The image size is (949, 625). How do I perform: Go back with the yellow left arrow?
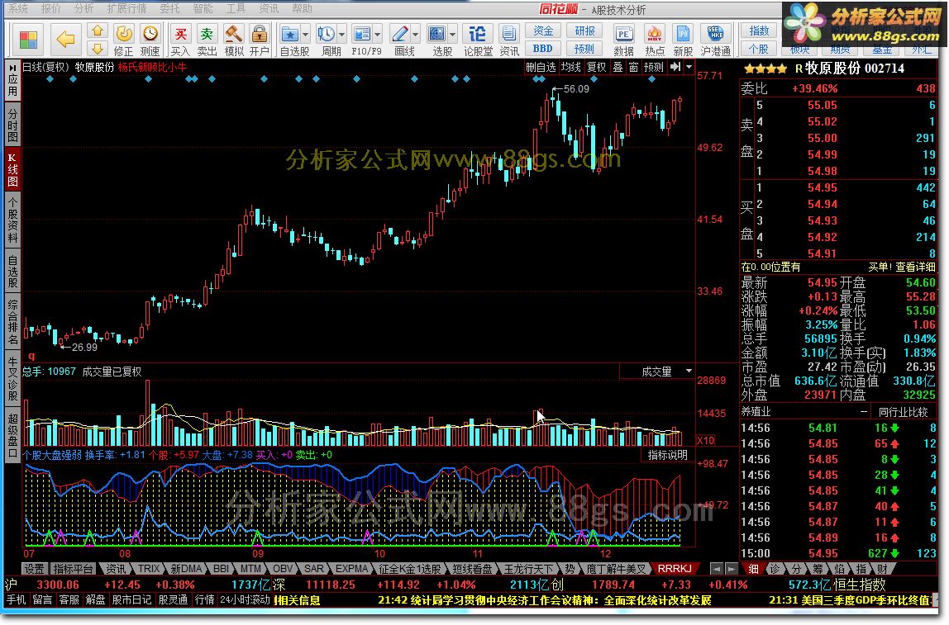(65, 40)
